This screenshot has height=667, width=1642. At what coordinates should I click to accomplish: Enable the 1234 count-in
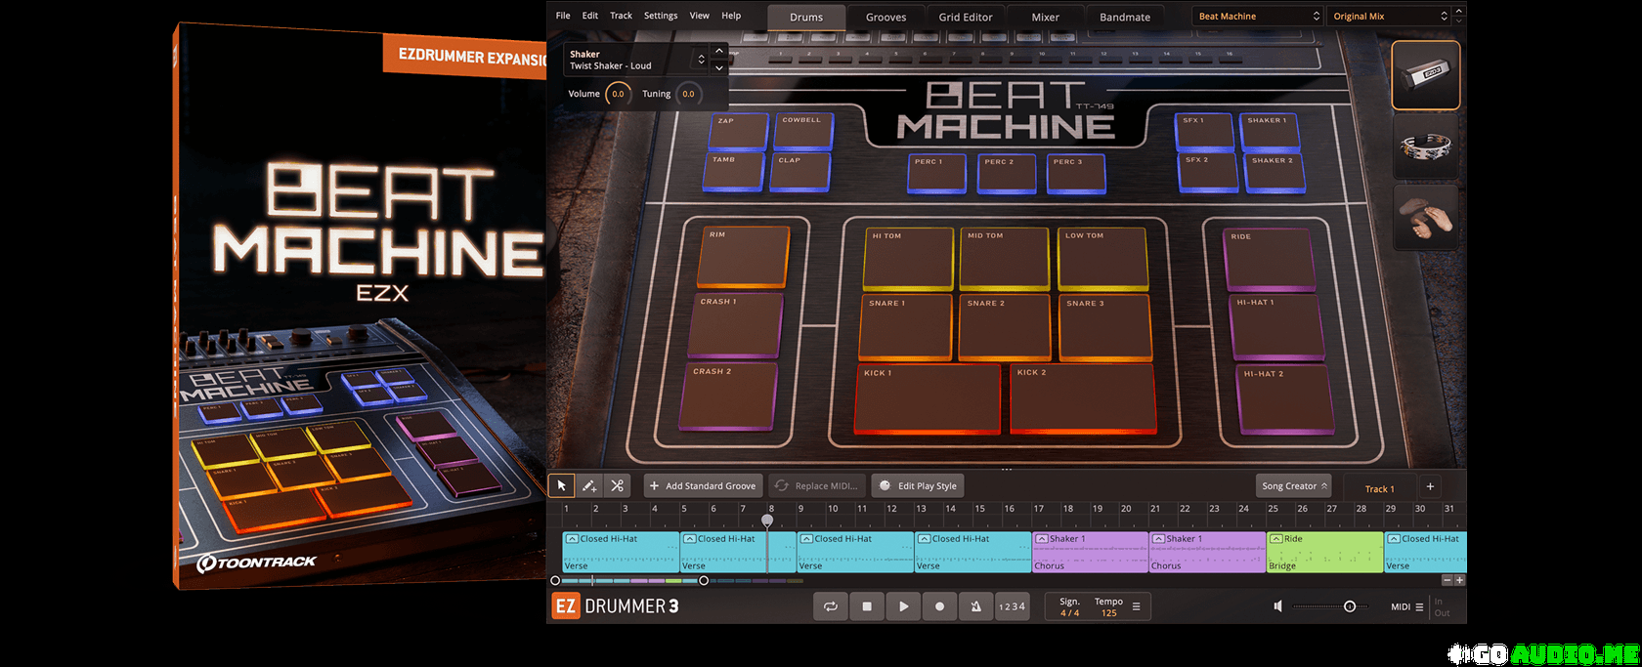point(1012,606)
